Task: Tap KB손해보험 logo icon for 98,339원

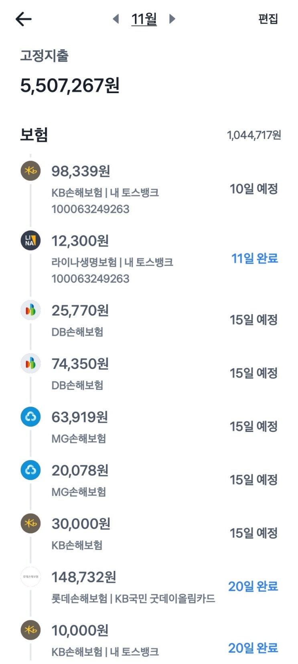Action: point(30,171)
